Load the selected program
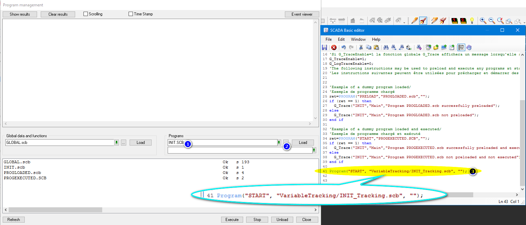The image size is (526, 225). point(303,143)
